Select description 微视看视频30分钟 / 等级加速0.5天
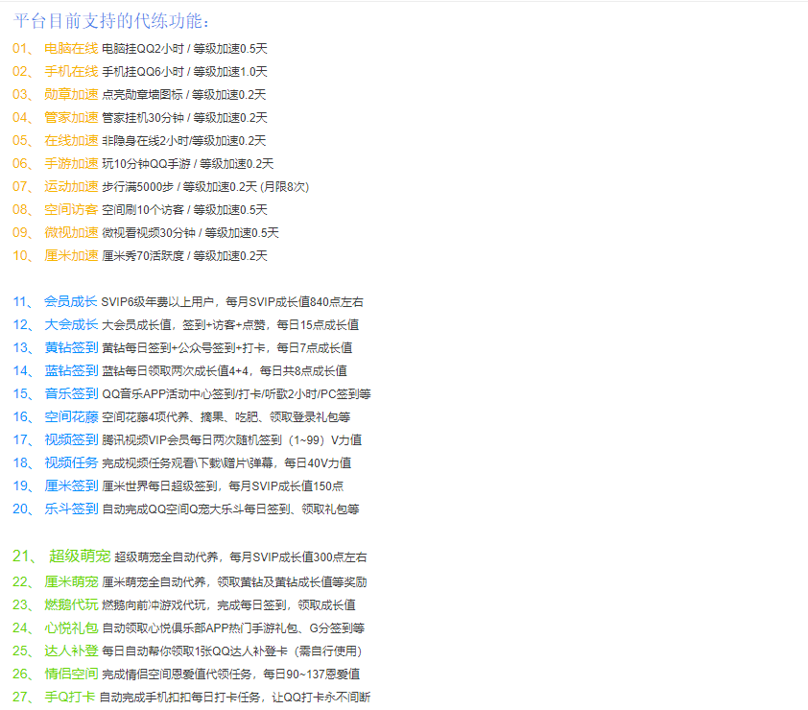808x710 pixels. [190, 233]
